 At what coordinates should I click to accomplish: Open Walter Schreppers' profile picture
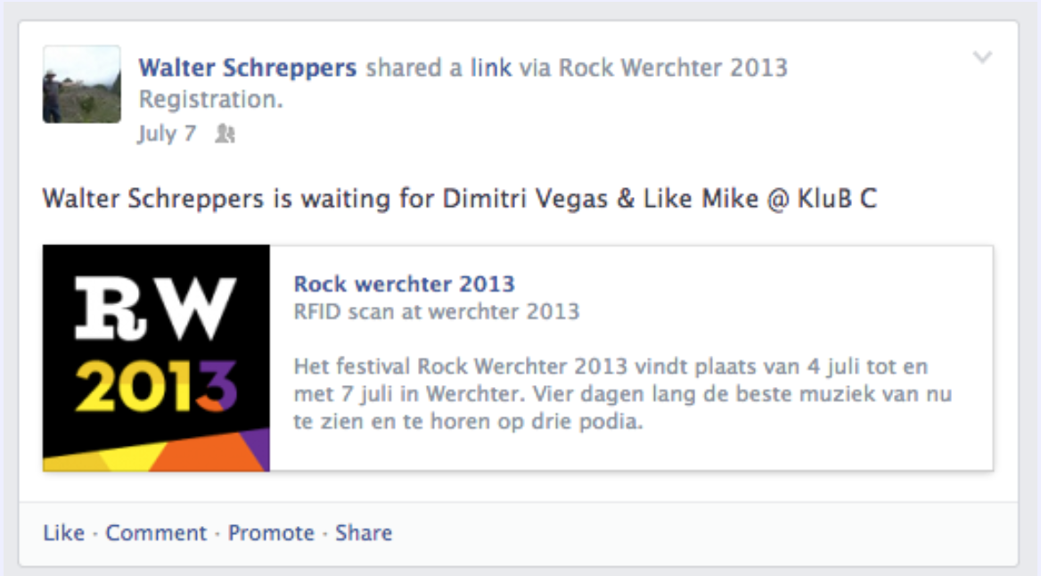pyautogui.click(x=82, y=85)
